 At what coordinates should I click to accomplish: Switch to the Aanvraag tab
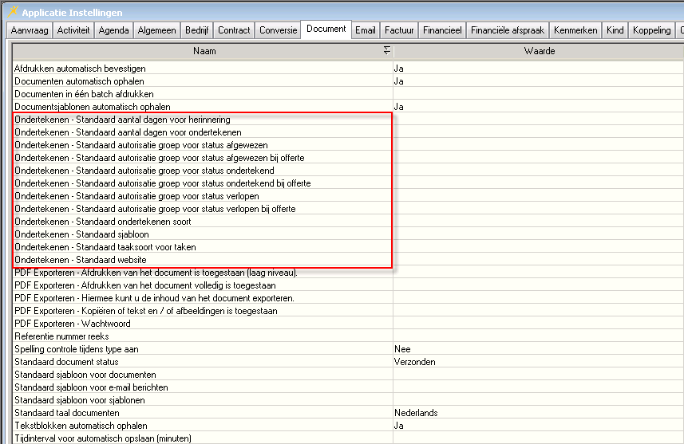[x=29, y=30]
